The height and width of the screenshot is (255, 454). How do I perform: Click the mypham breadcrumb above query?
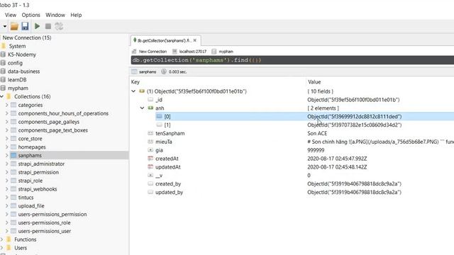coord(226,52)
